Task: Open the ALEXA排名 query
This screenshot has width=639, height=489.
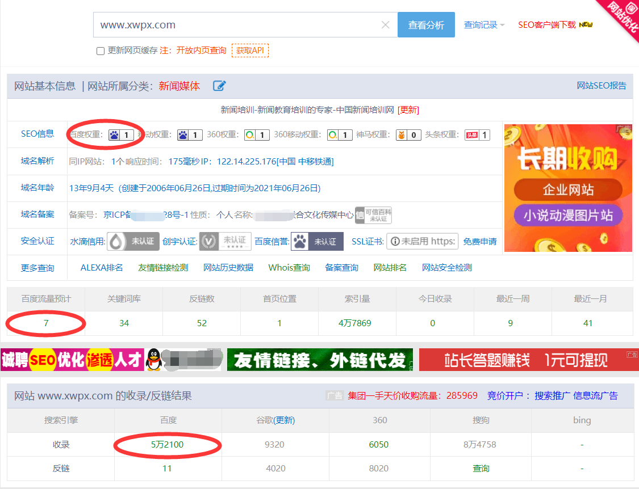Action: (102, 268)
